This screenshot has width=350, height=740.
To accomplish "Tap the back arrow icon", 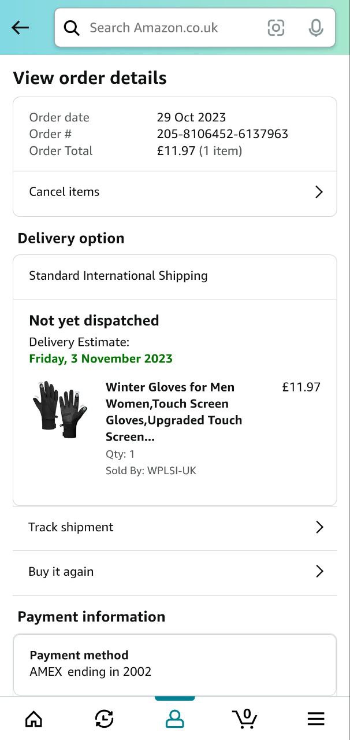I will click(x=20, y=28).
